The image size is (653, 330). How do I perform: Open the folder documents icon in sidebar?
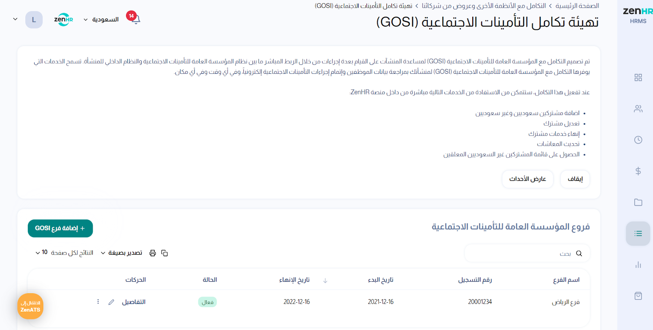pos(638,202)
